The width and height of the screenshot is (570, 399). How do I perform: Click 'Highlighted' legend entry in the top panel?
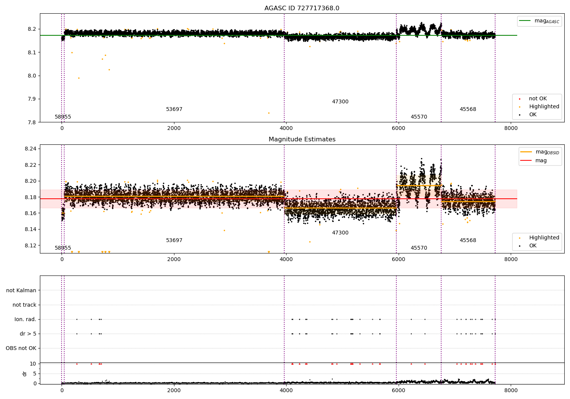(539, 107)
